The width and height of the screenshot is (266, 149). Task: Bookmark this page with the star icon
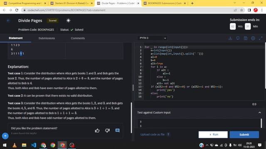(x=241, y=10)
